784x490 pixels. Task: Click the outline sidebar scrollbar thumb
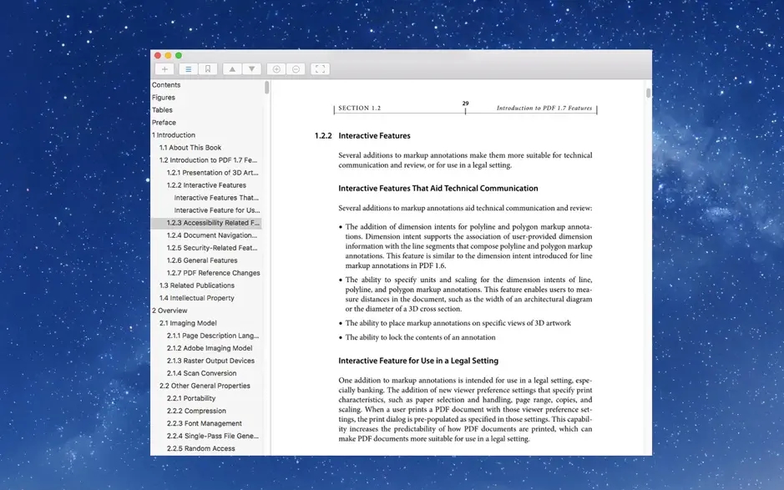pyautogui.click(x=267, y=88)
